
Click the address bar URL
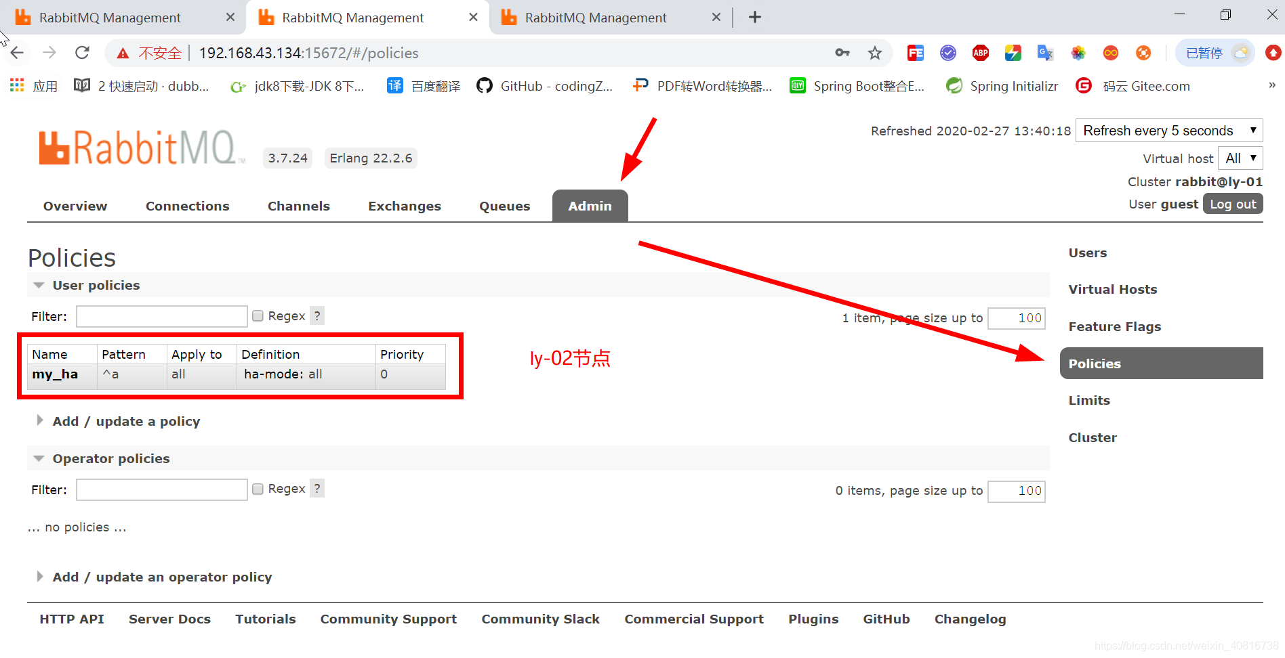[308, 53]
